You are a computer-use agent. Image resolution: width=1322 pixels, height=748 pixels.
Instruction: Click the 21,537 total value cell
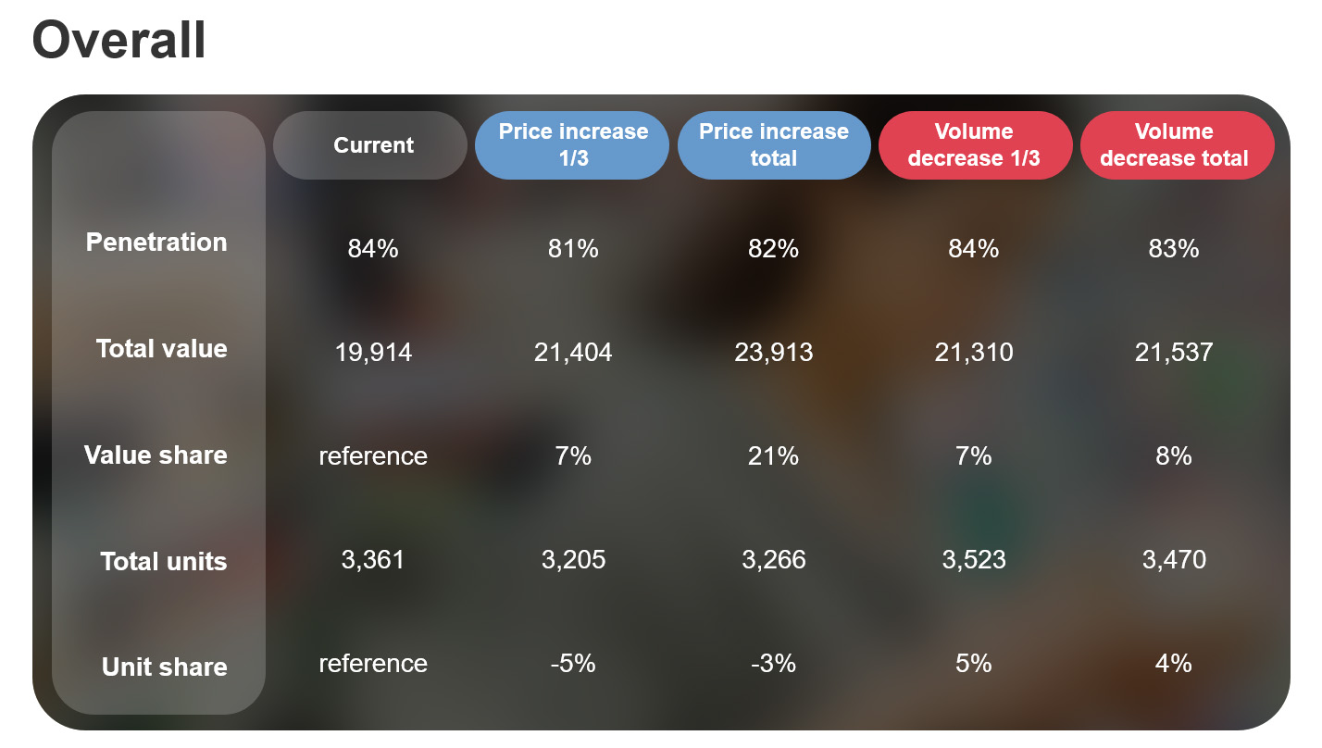coord(1174,353)
